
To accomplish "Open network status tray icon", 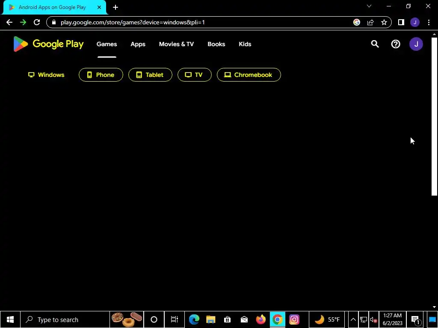I will pyautogui.click(x=364, y=319).
